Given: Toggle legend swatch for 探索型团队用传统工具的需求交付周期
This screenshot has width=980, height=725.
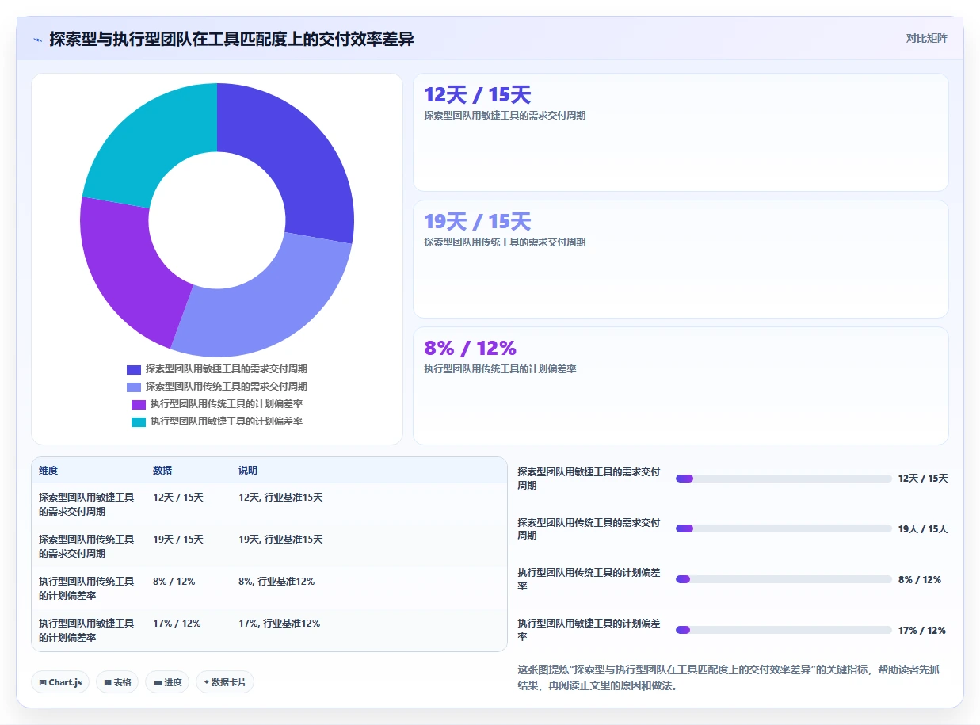Looking at the screenshot, I should coord(134,387).
